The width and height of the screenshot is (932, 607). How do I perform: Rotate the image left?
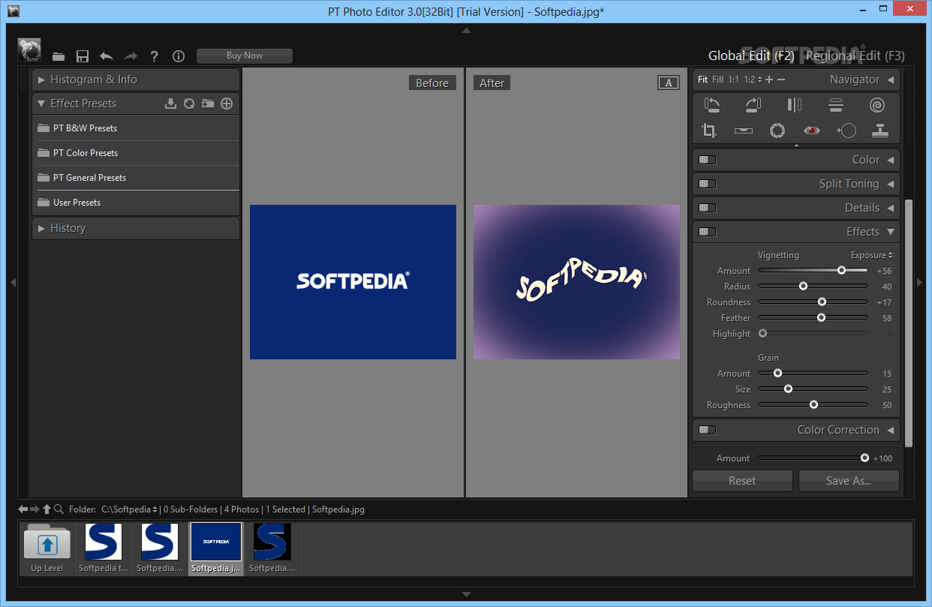[711, 106]
